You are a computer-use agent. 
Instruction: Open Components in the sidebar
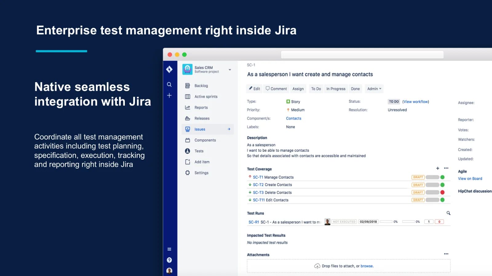pyautogui.click(x=205, y=140)
